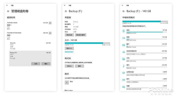Go back in the Backup (F:) volume panel
Screen dimensions: 176x97
pos(65,5)
